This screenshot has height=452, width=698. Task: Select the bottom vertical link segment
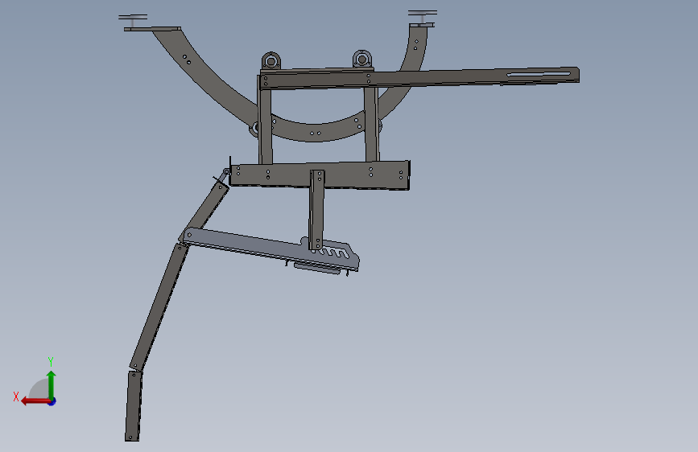tap(133, 406)
